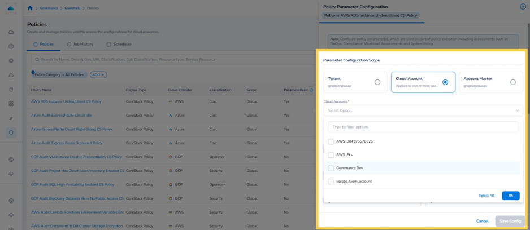Open the shield Governance icon in sidebar
The width and height of the screenshot is (530, 230).
click(x=11, y=132)
